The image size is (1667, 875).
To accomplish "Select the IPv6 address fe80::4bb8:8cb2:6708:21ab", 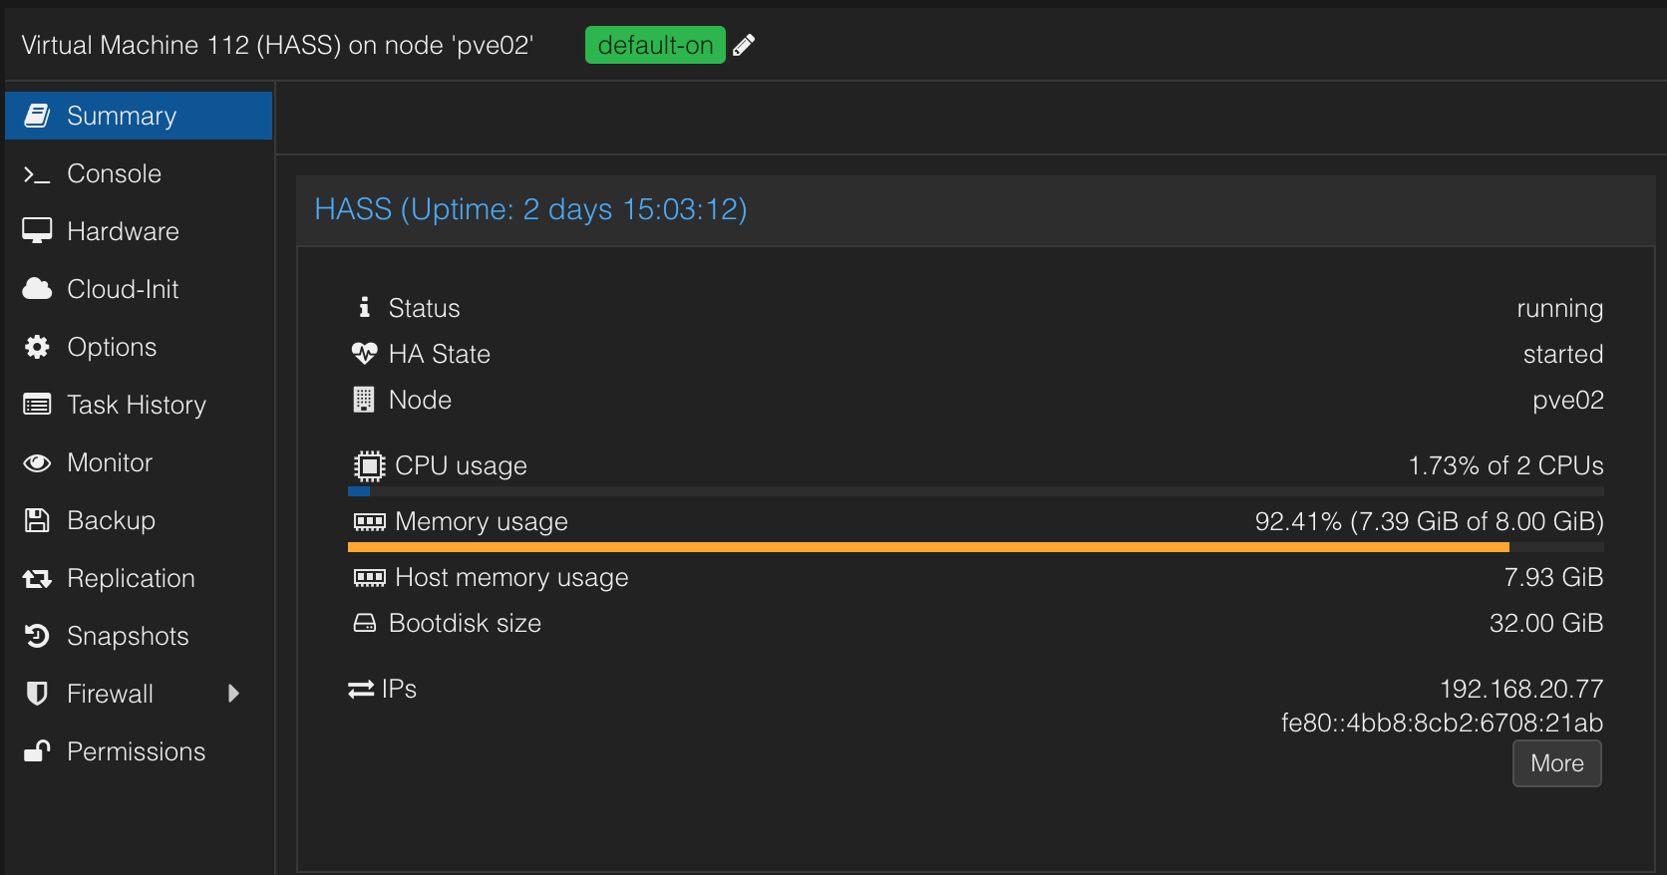I will [x=1442, y=723].
